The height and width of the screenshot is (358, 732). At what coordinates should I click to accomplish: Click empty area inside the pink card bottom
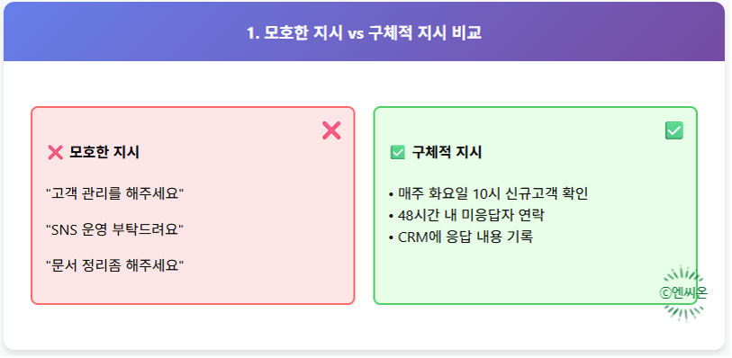click(x=193, y=289)
